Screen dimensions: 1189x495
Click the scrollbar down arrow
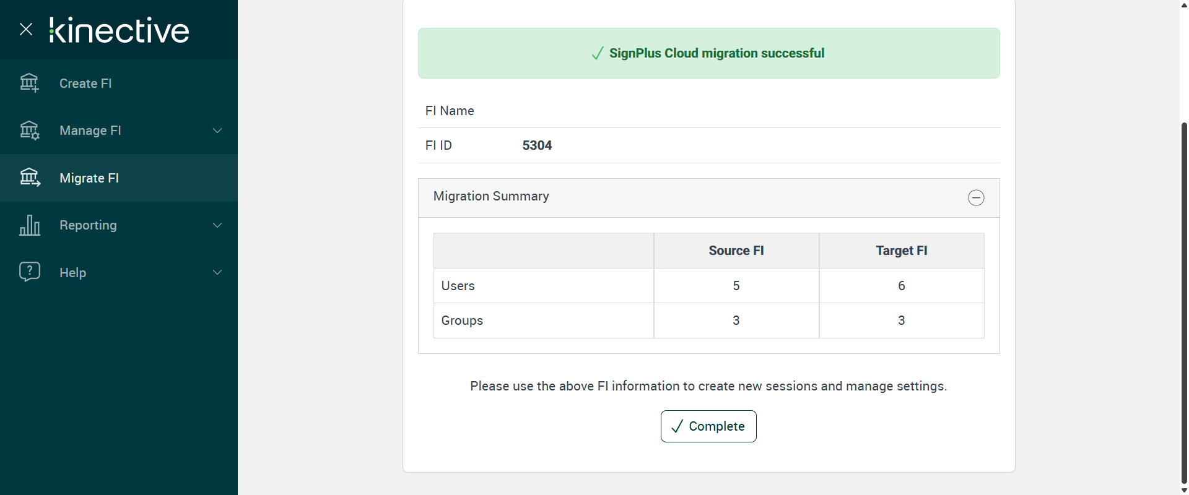[x=1184, y=490]
